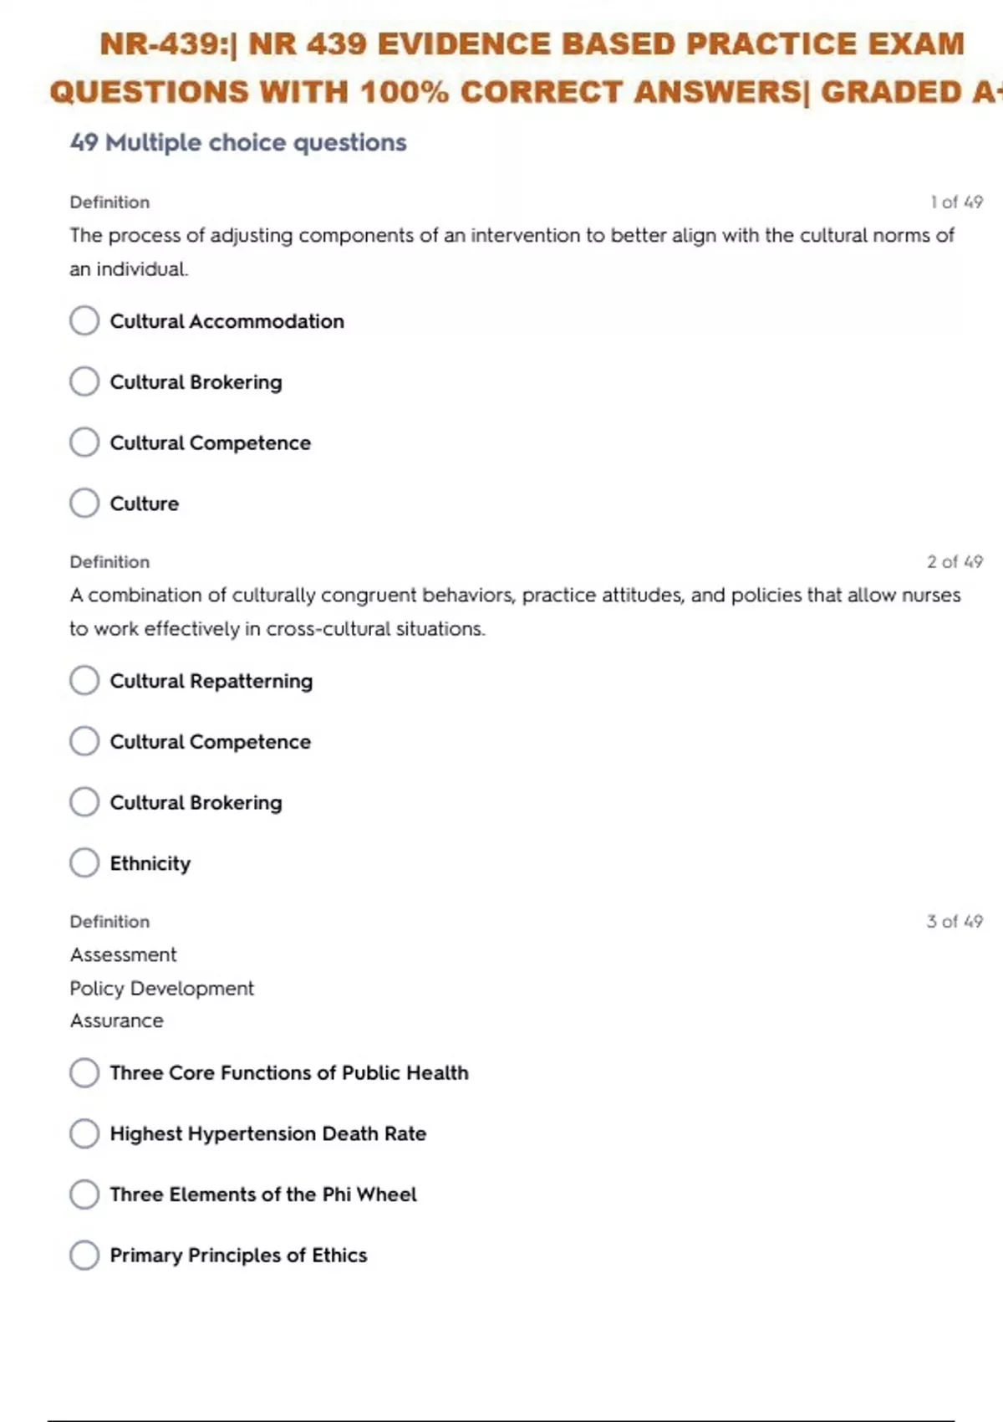
Task: Select Highest Hypertension Death Rate option
Action: click(x=84, y=1133)
